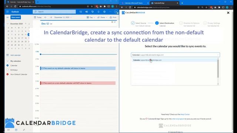Screen dimensions: 237x133
Task: Open the referral program link
Action: [178, 119]
